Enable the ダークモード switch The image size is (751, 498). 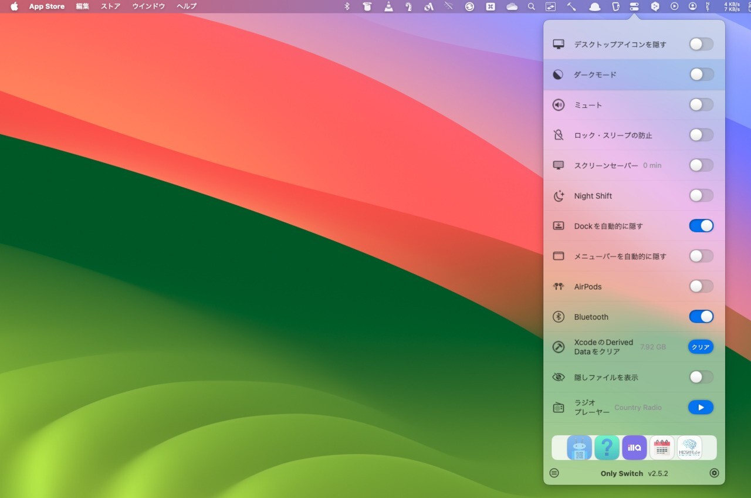701,74
